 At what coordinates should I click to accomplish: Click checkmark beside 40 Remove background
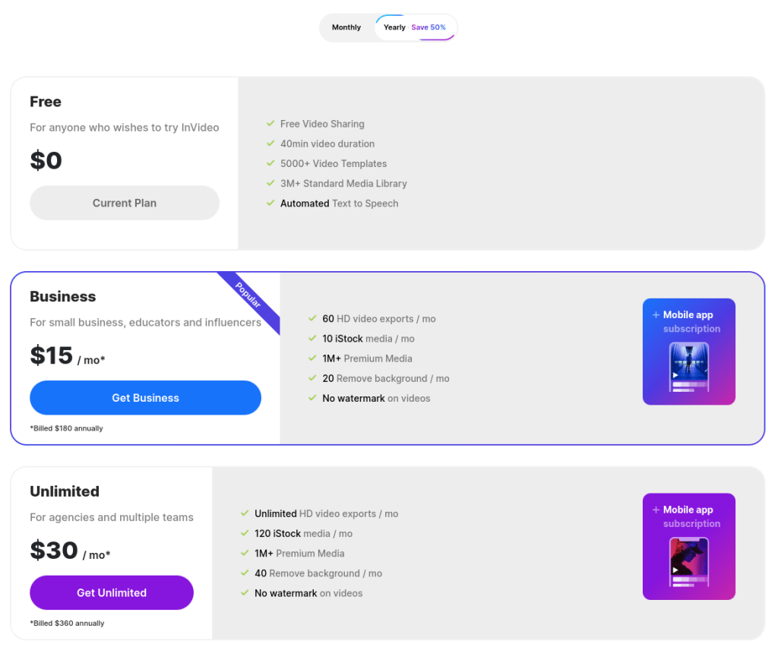tap(245, 573)
